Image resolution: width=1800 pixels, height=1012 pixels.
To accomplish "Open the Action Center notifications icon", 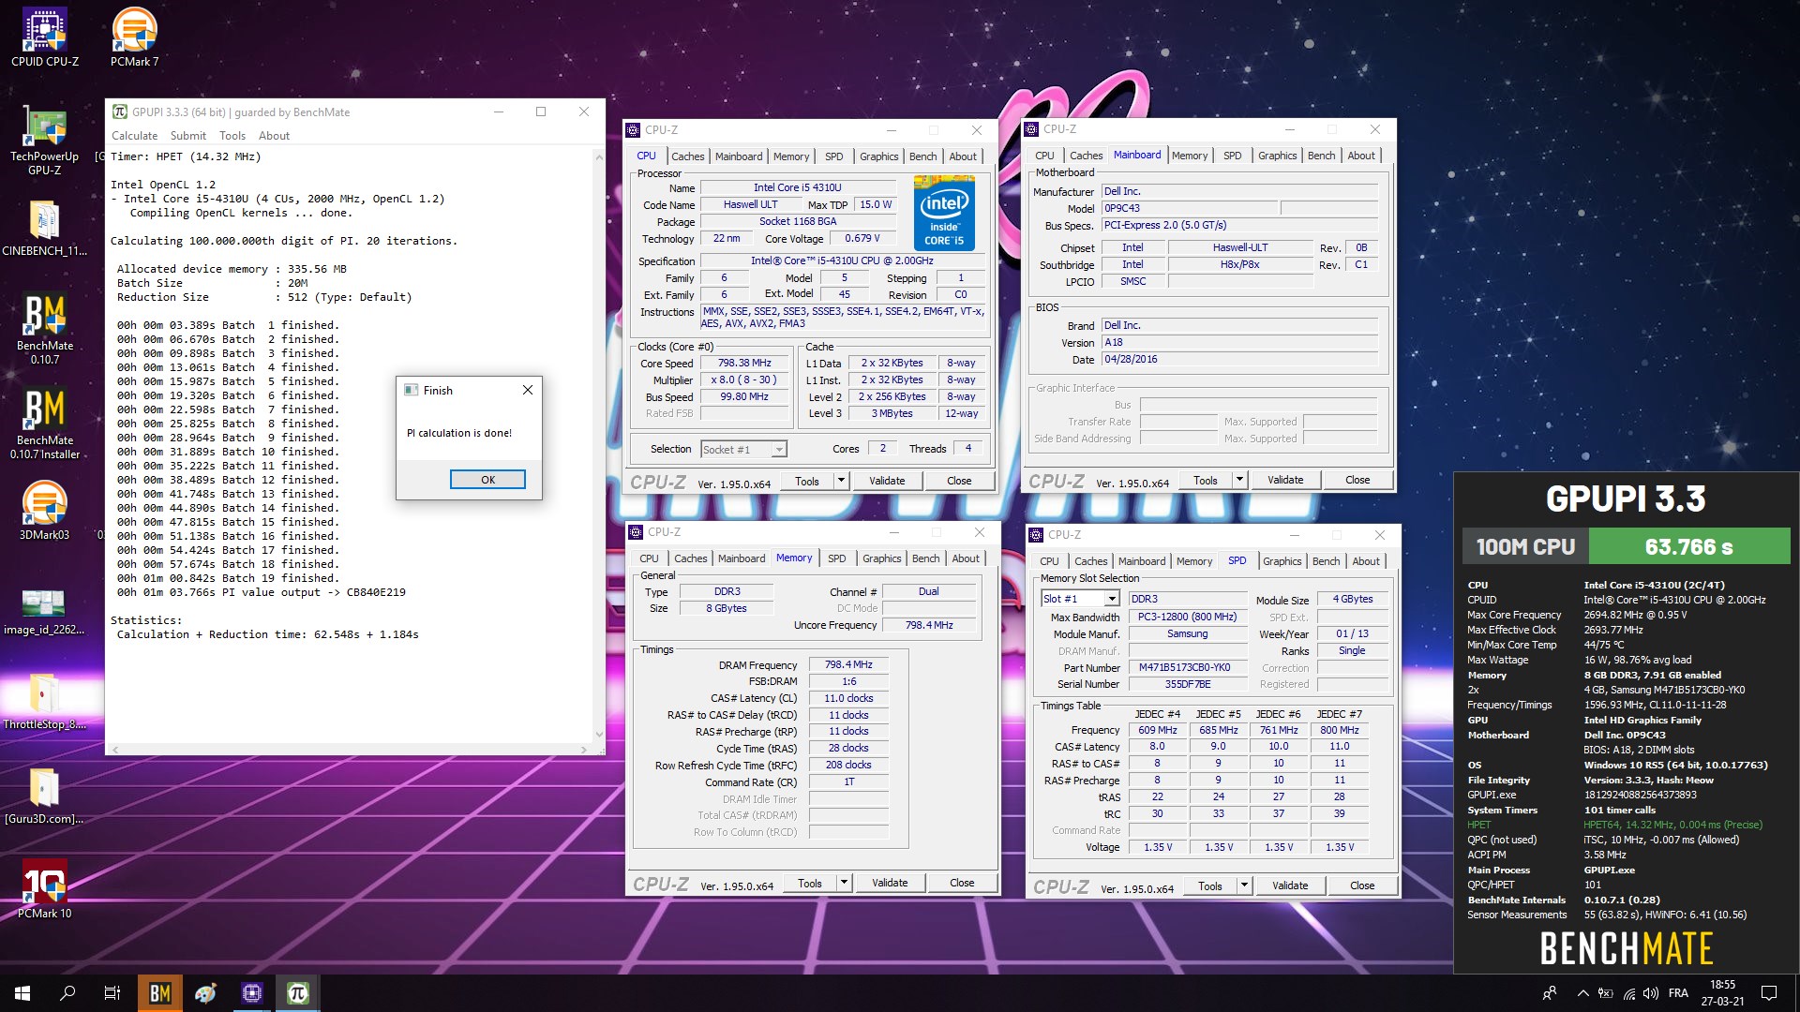I will (1769, 993).
